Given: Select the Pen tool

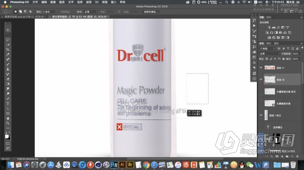Looking at the screenshot, I should click(8, 99).
